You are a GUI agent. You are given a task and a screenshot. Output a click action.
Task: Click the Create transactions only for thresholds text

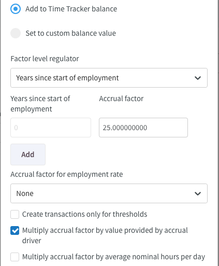84,214
